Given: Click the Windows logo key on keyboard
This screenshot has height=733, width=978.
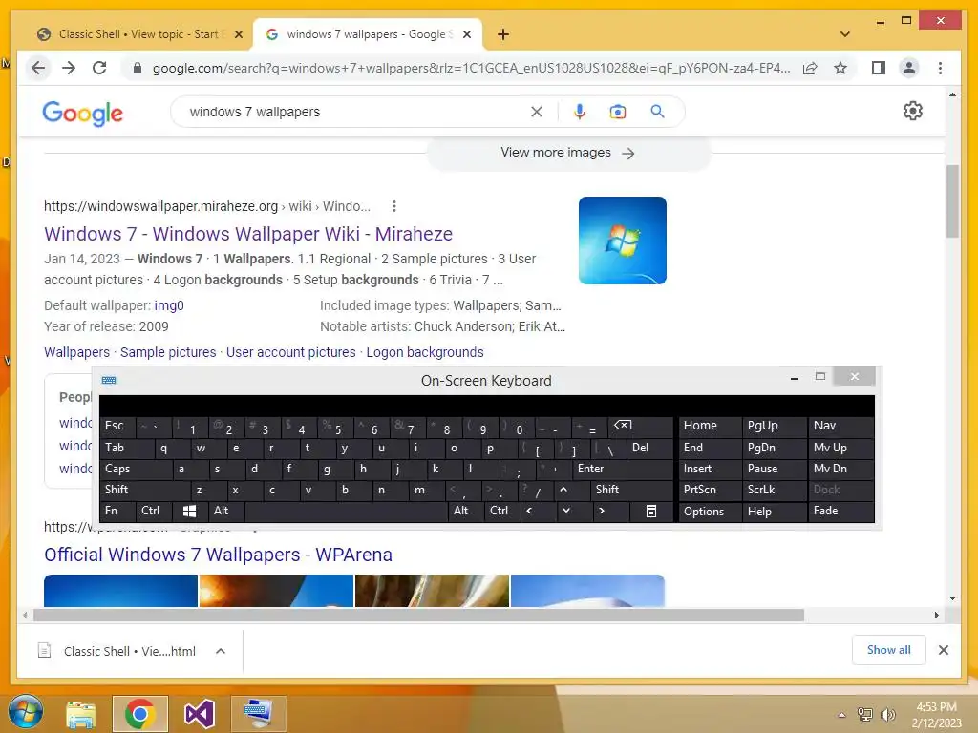Looking at the screenshot, I should coord(190,512).
